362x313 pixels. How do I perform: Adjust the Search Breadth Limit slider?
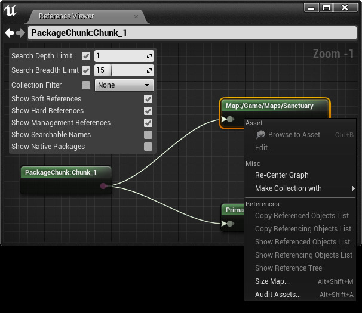(x=124, y=70)
